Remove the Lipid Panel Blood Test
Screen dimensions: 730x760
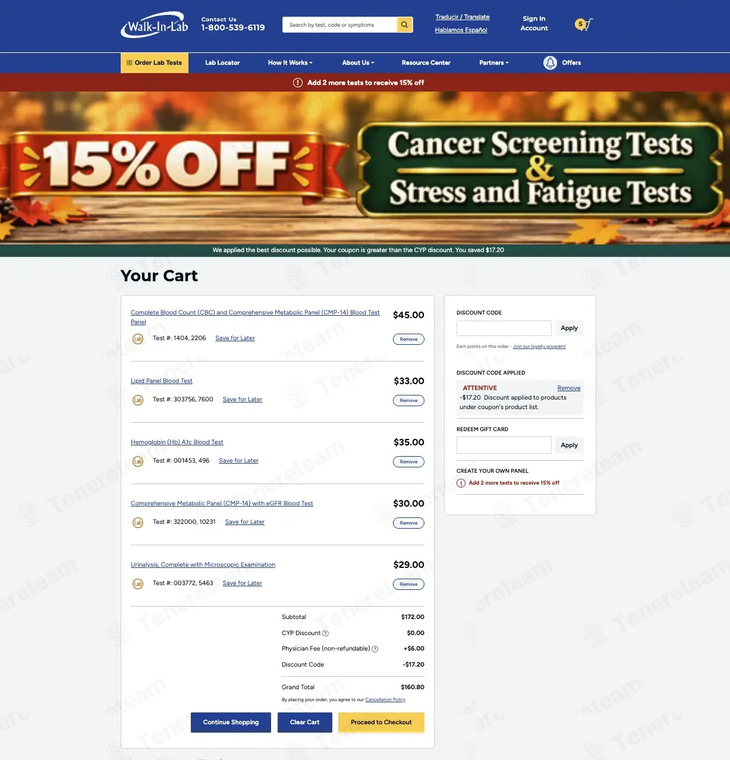coord(408,401)
